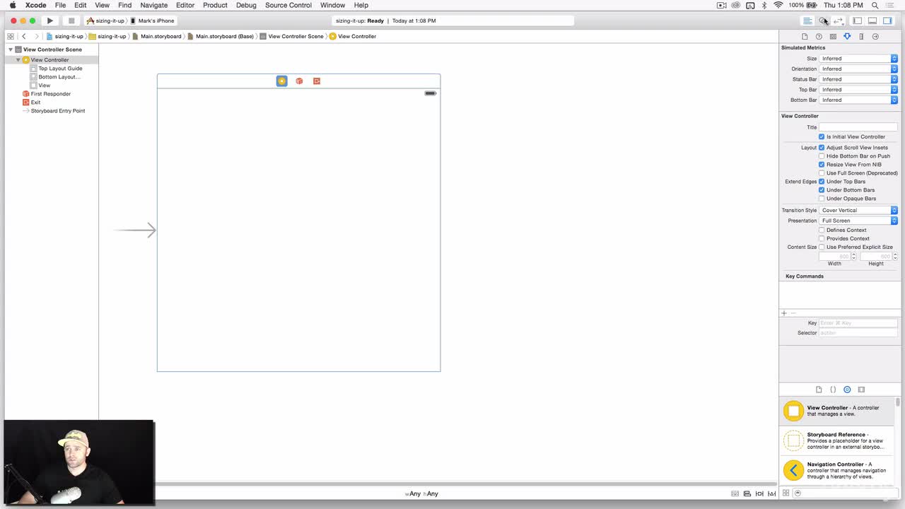Show the Code Snippet library
905x509 pixels.
coord(833,390)
